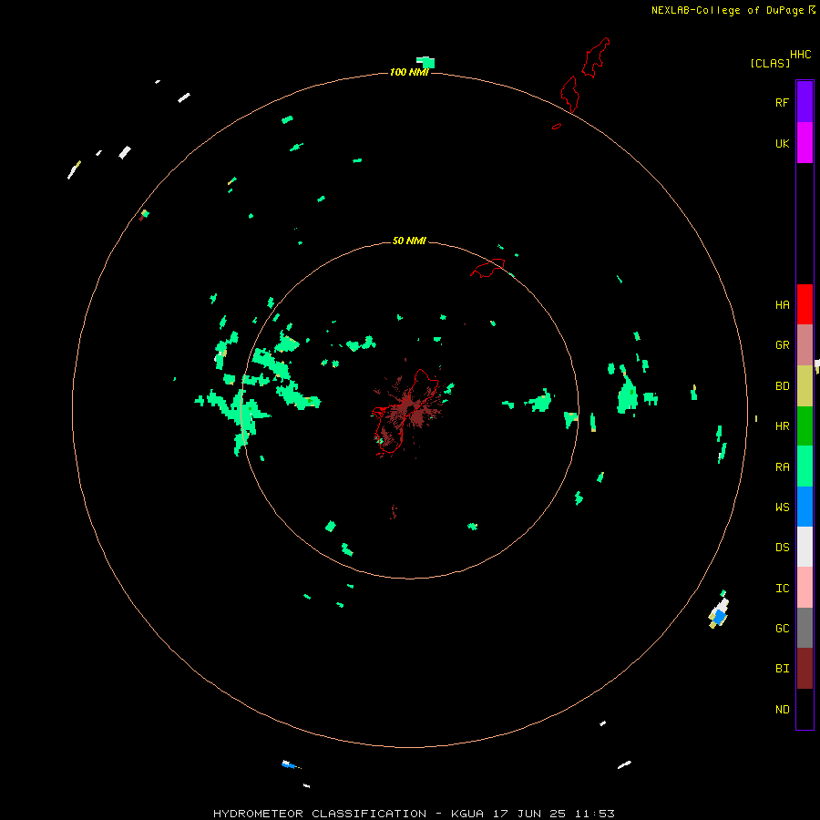Viewport: 820px width, 820px height.
Task: Click the GC legend label
Action: 782,629
